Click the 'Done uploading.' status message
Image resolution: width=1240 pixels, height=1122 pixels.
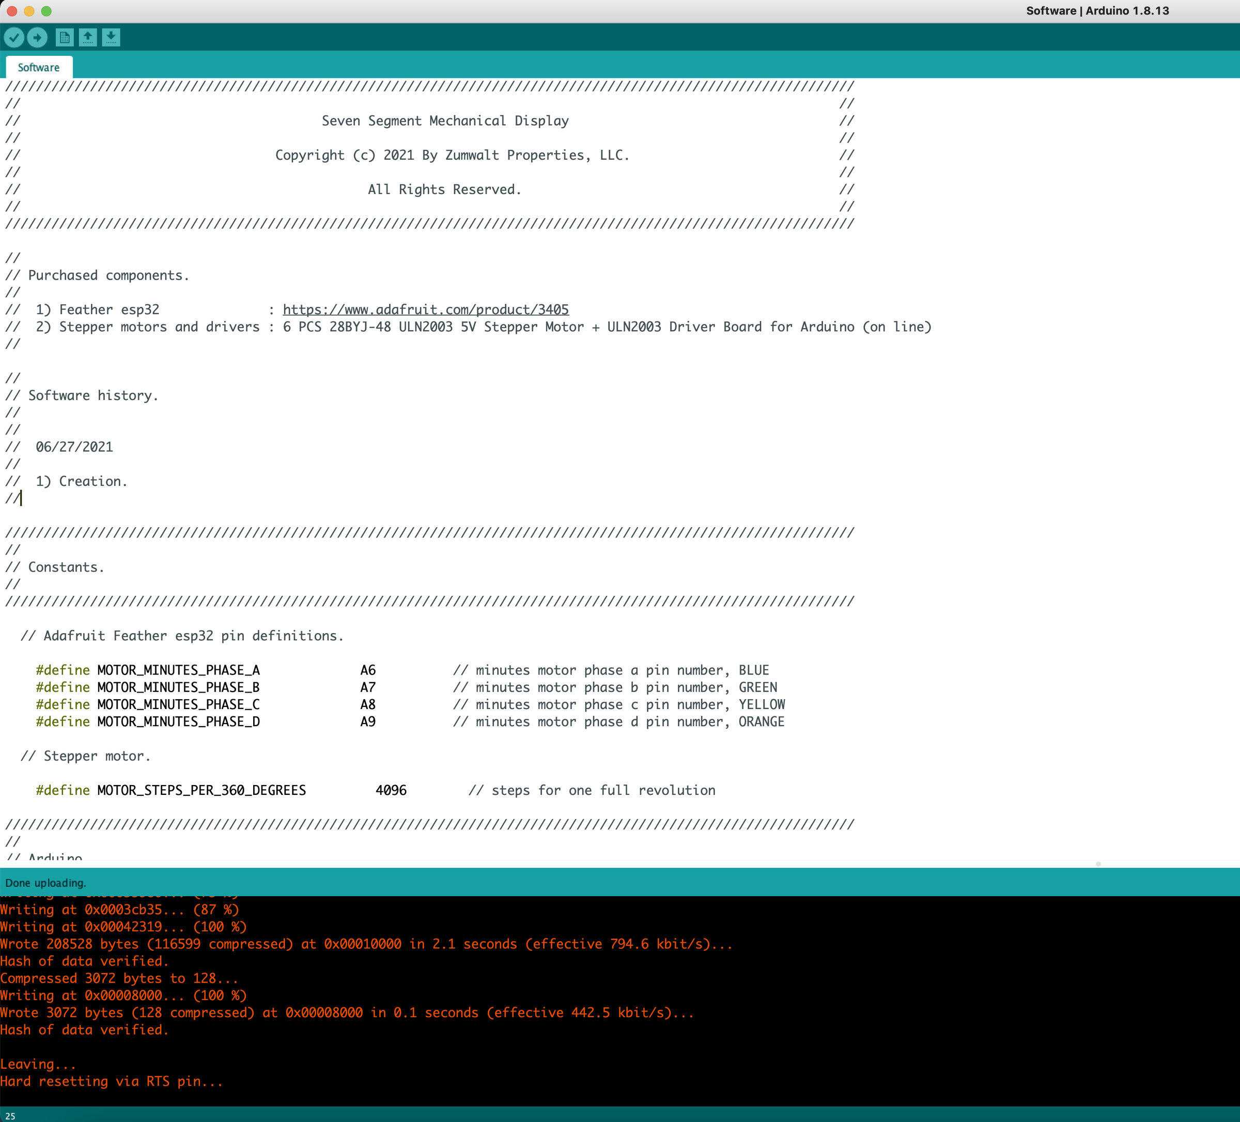click(x=45, y=883)
